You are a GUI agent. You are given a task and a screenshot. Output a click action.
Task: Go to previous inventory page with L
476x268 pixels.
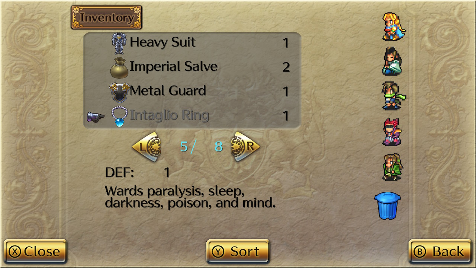[x=147, y=147]
